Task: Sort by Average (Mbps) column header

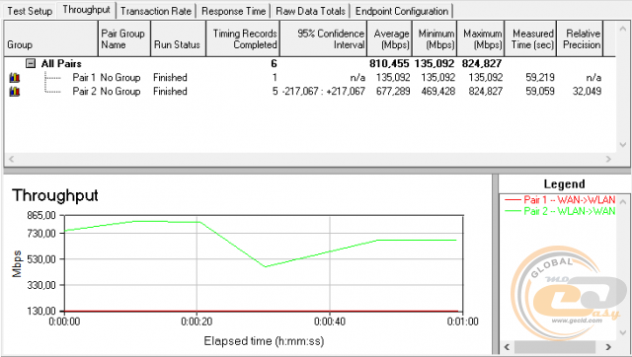Action: point(389,38)
